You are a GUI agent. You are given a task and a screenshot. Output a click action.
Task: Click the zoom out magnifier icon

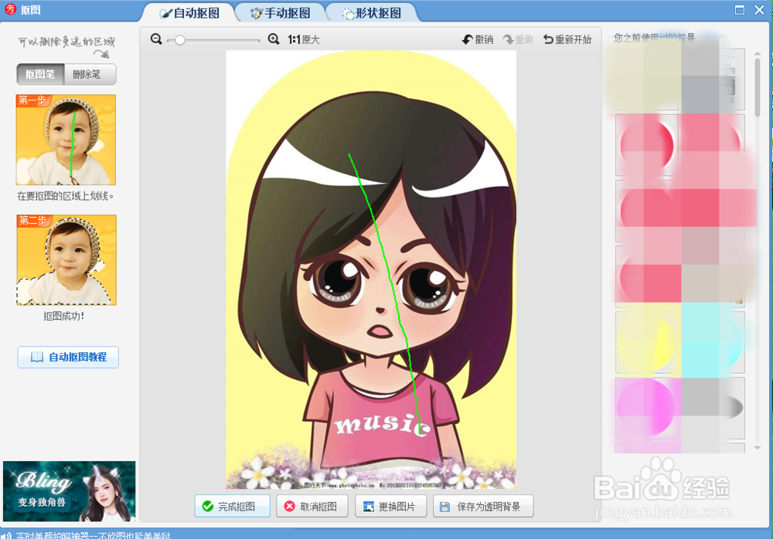(x=156, y=39)
